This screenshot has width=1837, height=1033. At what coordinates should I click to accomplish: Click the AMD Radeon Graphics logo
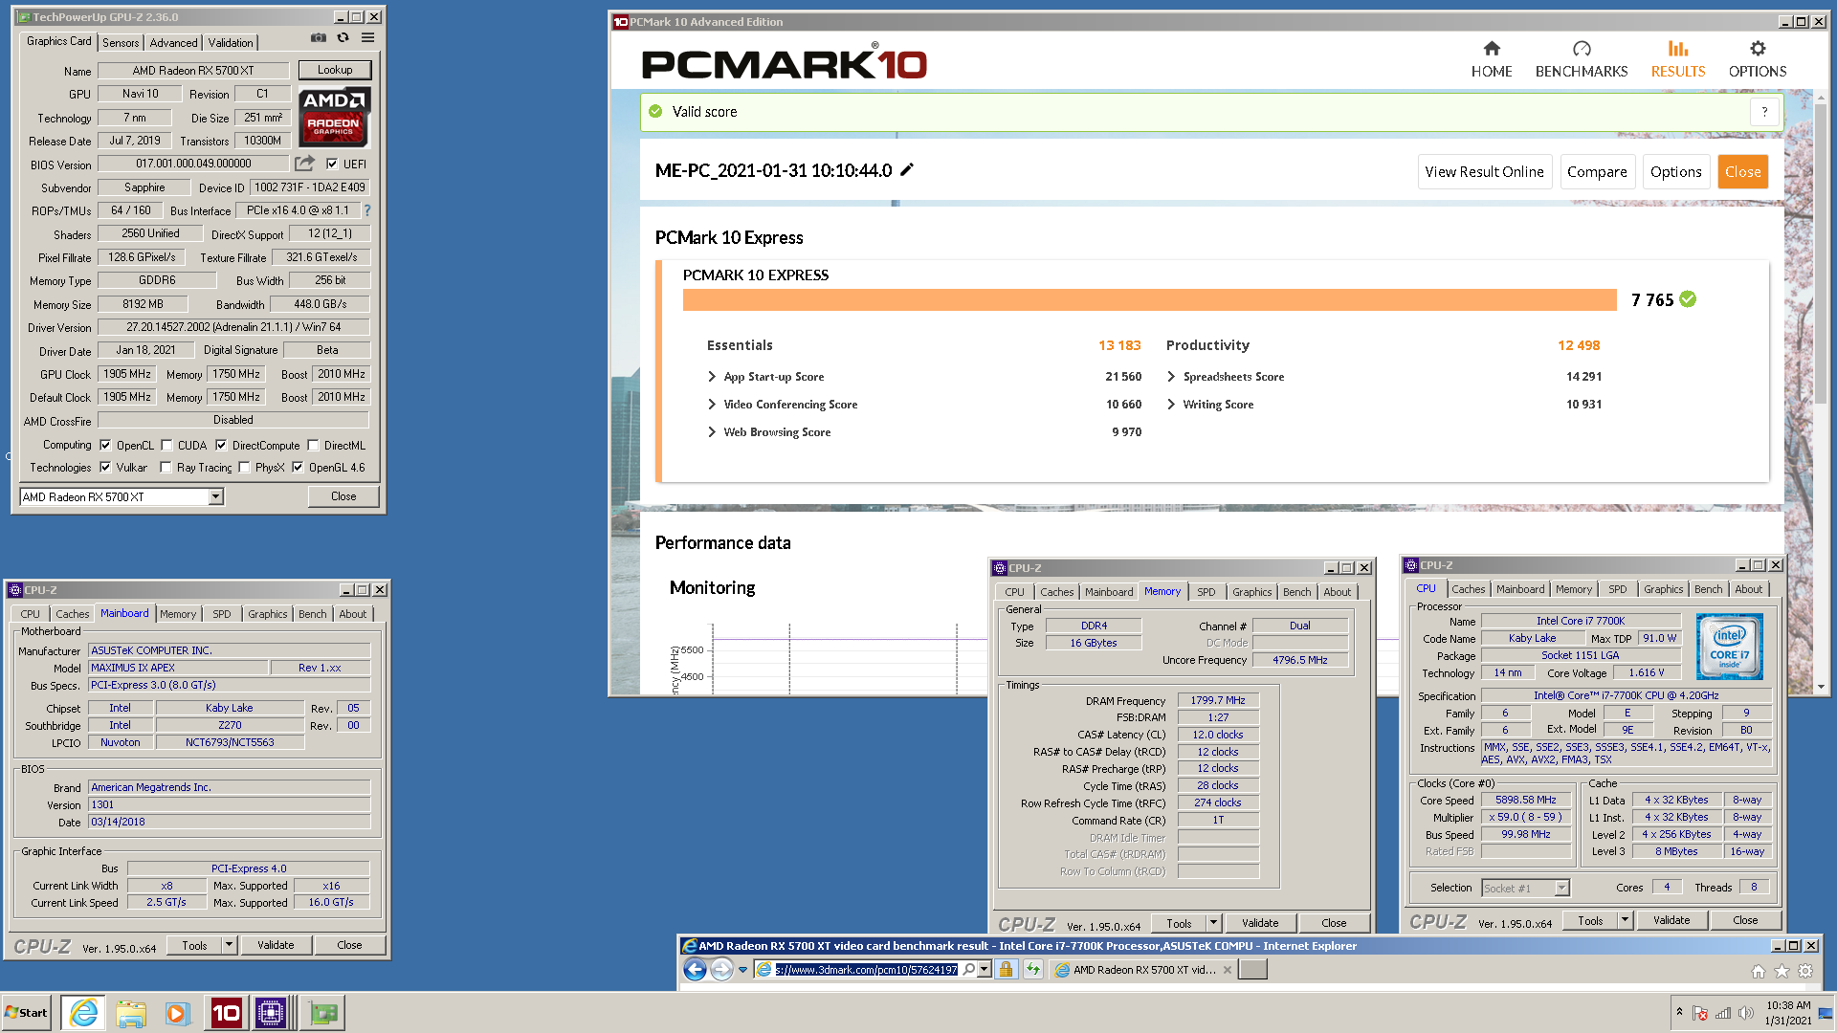(334, 117)
